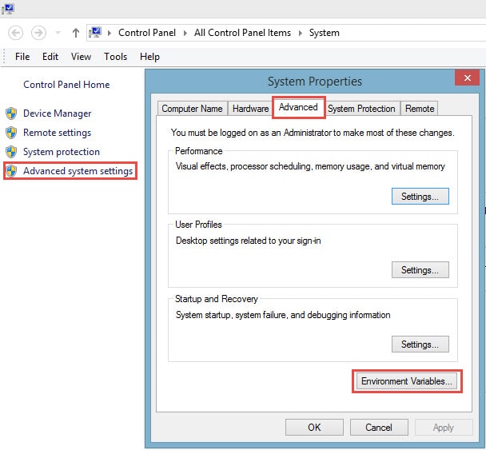The width and height of the screenshot is (486, 450).
Task: Click shield icon beside System protection
Action: [x=11, y=152]
